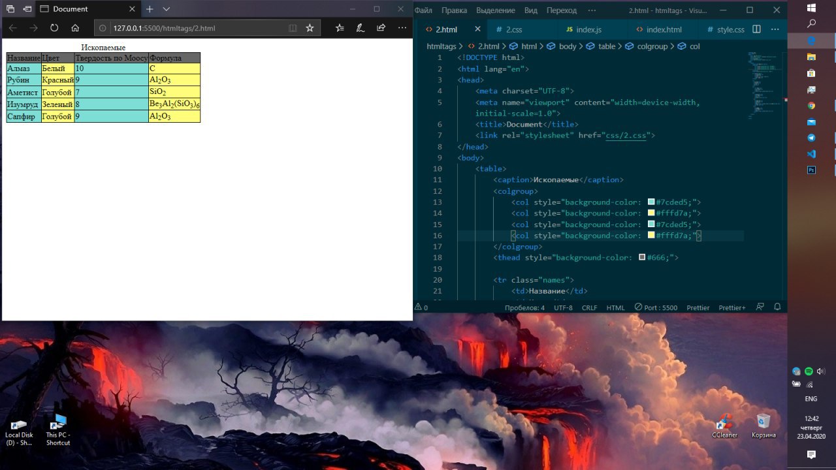Open the Правка menu
836x470 pixels.
tap(454, 10)
